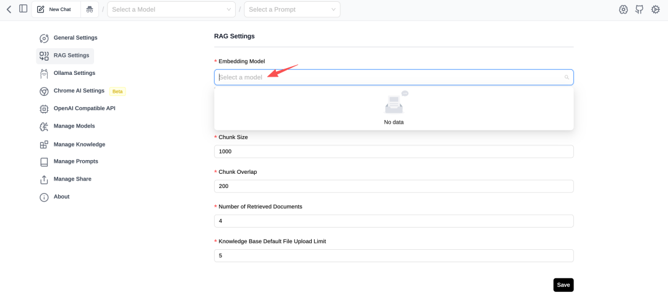The height and width of the screenshot is (295, 668).
Task: Click the Embedding Model select box
Action: [x=390, y=77]
